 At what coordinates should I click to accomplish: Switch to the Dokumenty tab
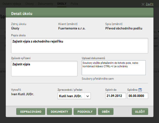45,4
